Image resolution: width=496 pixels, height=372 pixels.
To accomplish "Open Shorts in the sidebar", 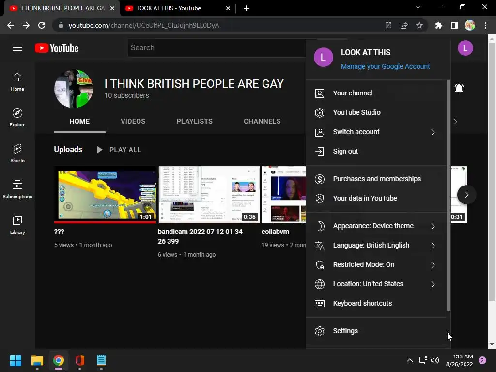I will 17,154.
